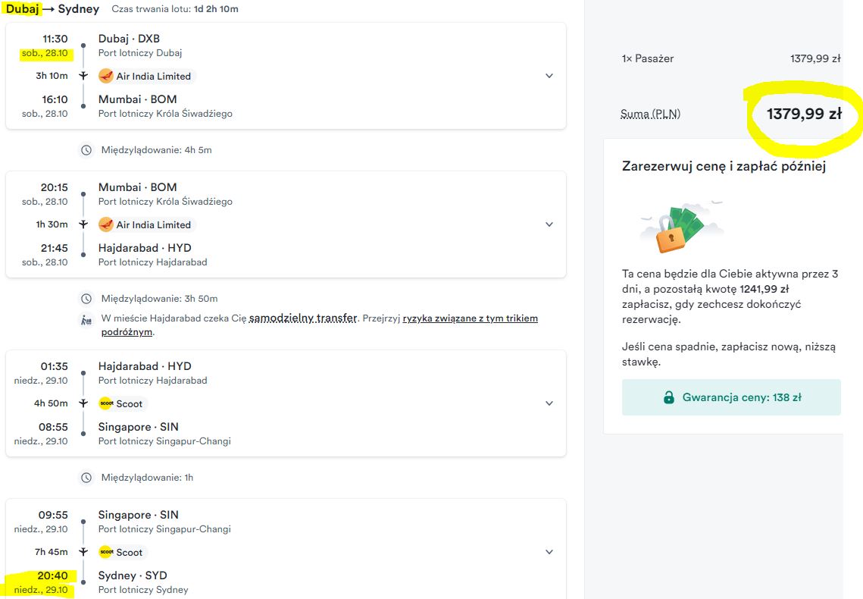This screenshot has height=599, width=863.
Task: Click the airplane icon next to 7h 45m
Action: [83, 552]
